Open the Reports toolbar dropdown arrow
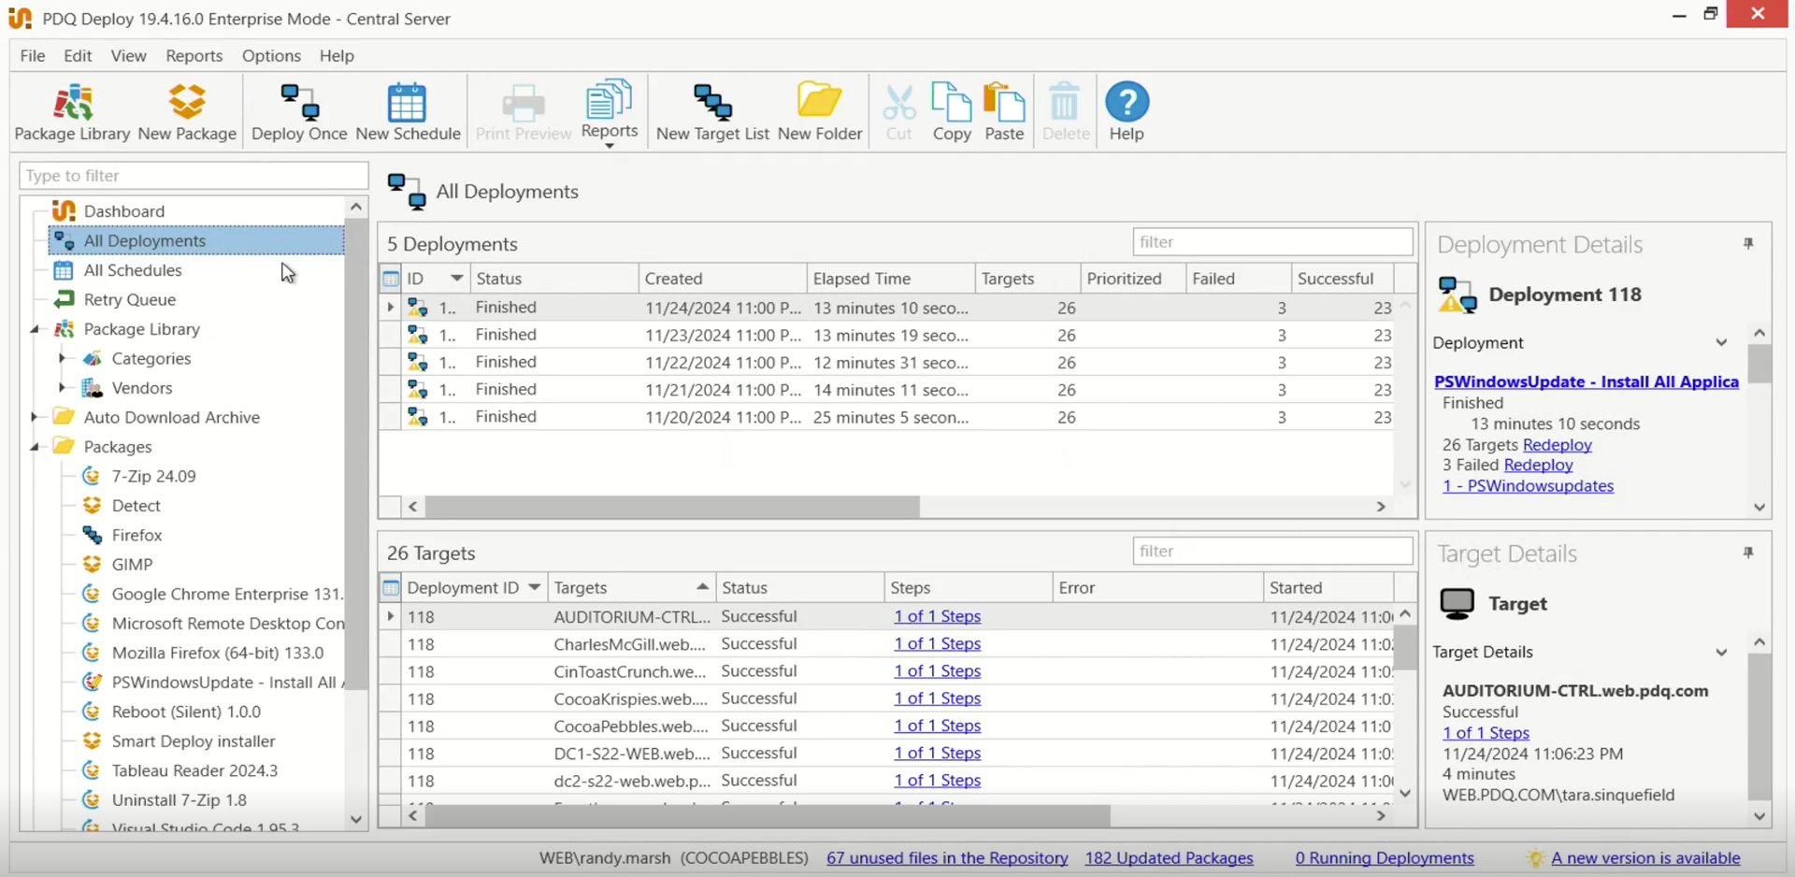Screen dimensions: 1795x877 click(610, 147)
